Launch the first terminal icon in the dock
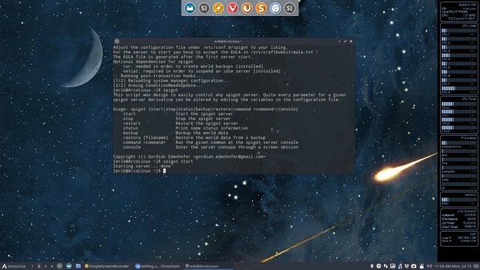 tap(204, 8)
